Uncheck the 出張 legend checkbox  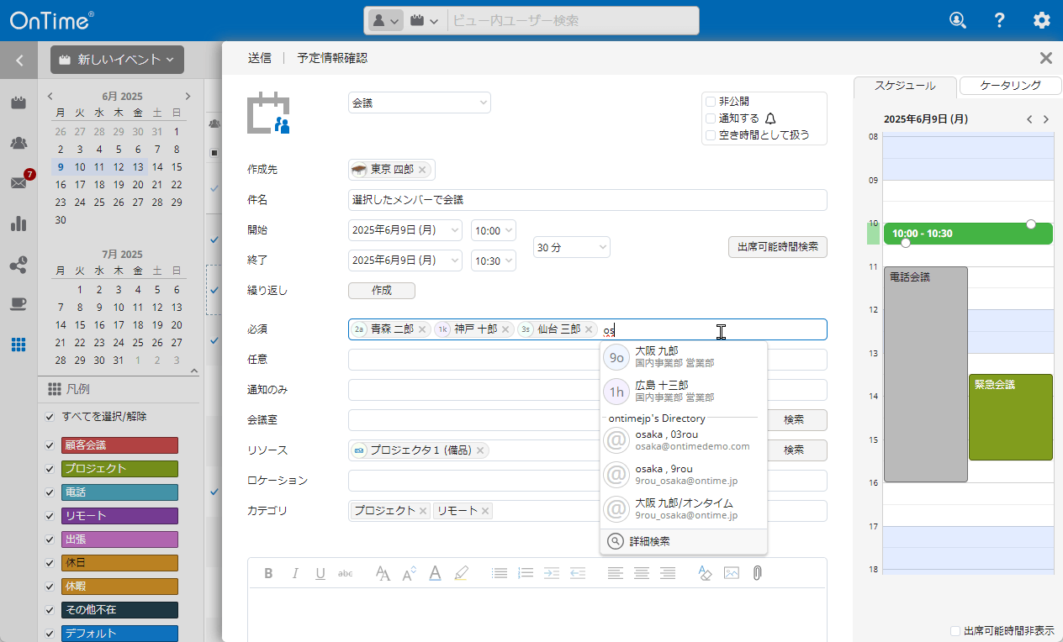(49, 539)
